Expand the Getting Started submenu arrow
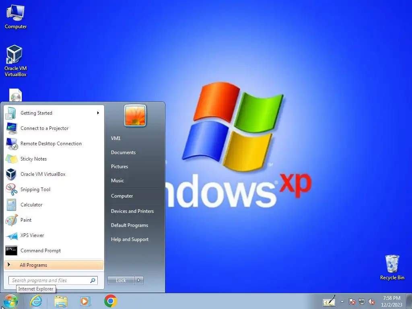This screenshot has height=309, width=412. (98, 113)
